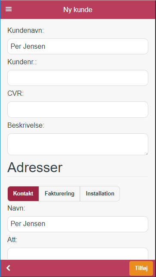Click the Att label

12,240
